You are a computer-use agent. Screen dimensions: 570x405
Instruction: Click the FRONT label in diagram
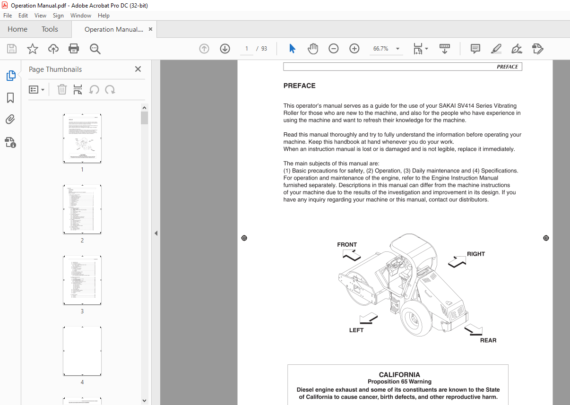click(x=347, y=245)
